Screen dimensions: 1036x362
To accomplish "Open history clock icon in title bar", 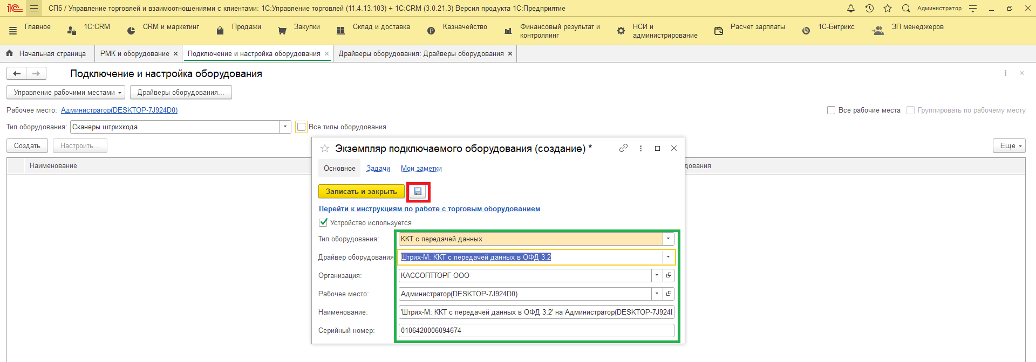I will (869, 8).
